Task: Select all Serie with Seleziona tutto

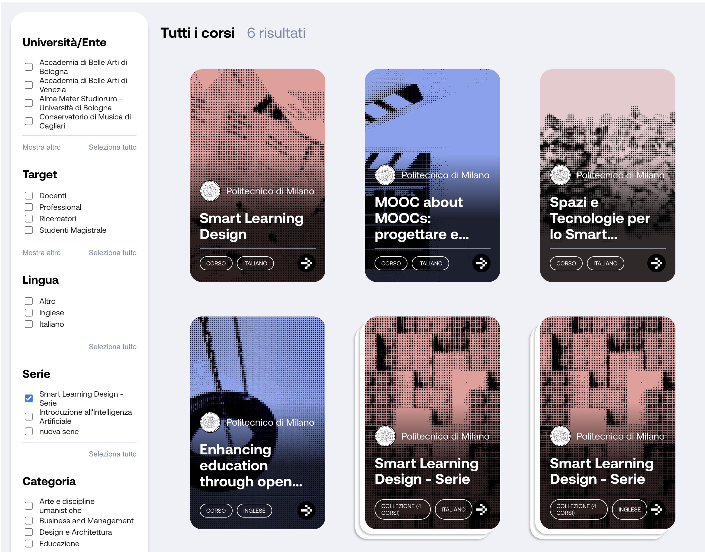Action: (x=112, y=454)
